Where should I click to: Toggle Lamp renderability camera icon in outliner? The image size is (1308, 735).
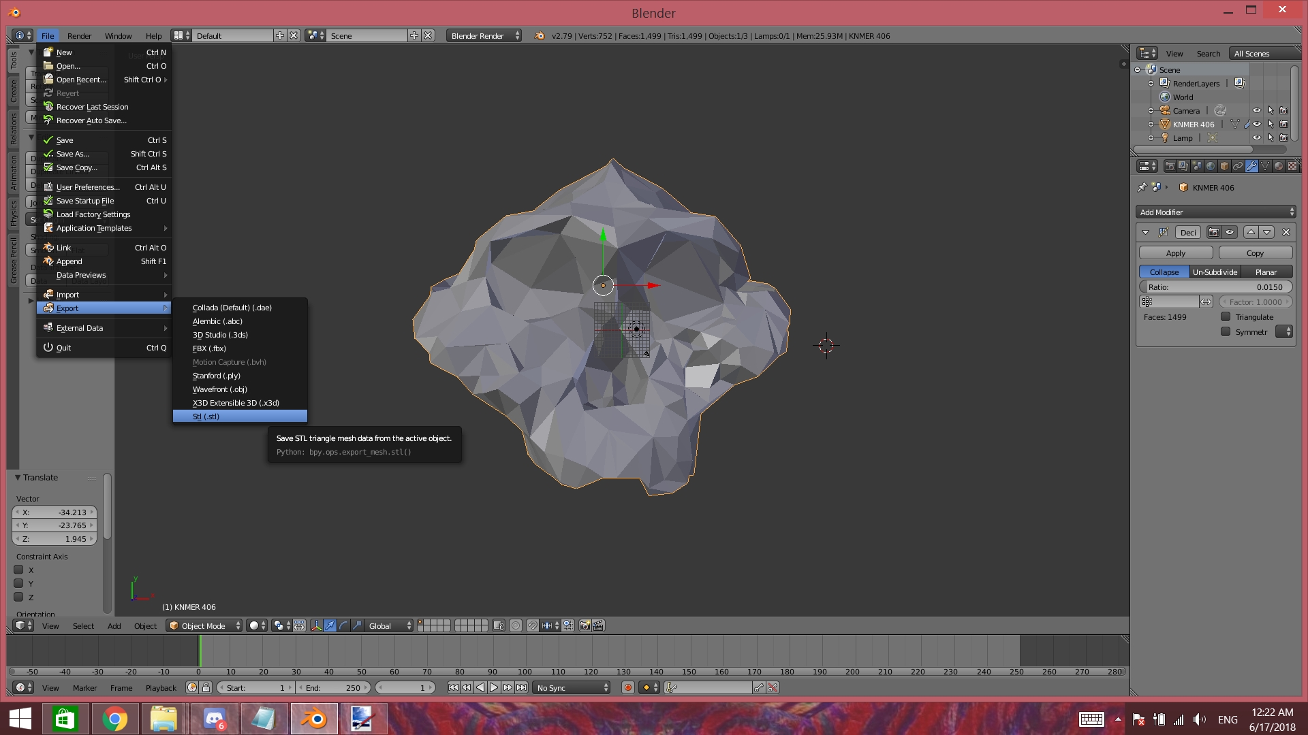(1284, 138)
